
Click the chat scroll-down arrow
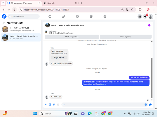(152, 100)
